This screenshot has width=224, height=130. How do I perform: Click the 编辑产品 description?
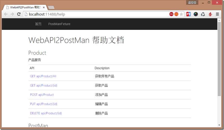pos(101,104)
